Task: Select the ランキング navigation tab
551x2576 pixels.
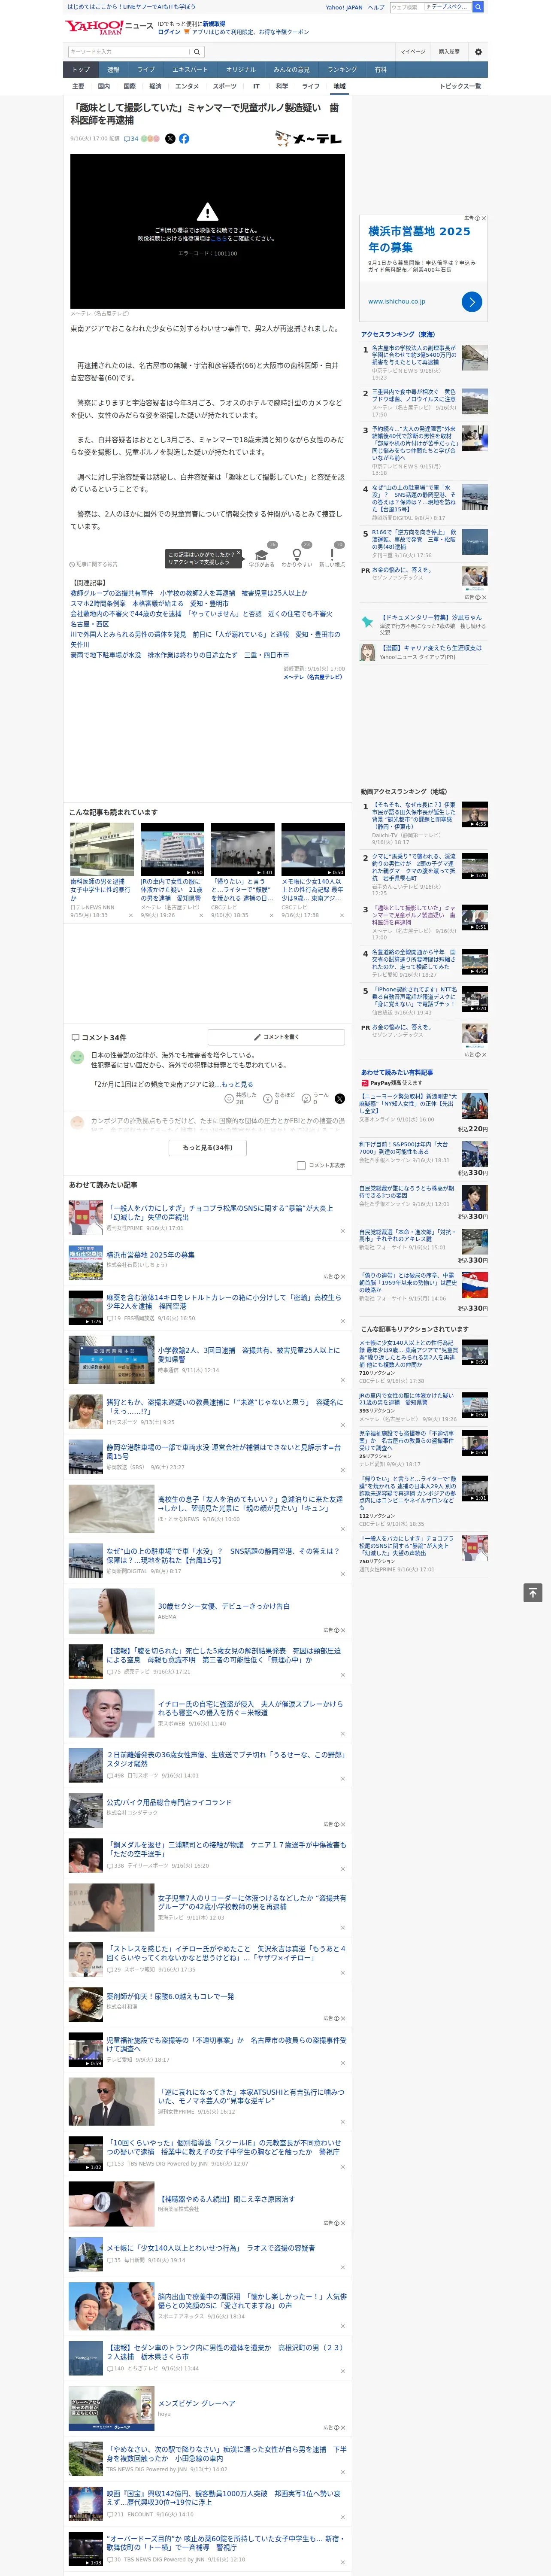Action: click(342, 70)
